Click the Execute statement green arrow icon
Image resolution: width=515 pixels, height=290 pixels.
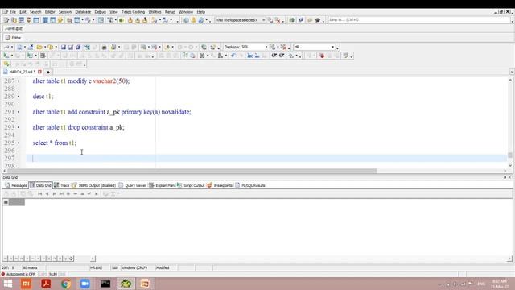6,56
